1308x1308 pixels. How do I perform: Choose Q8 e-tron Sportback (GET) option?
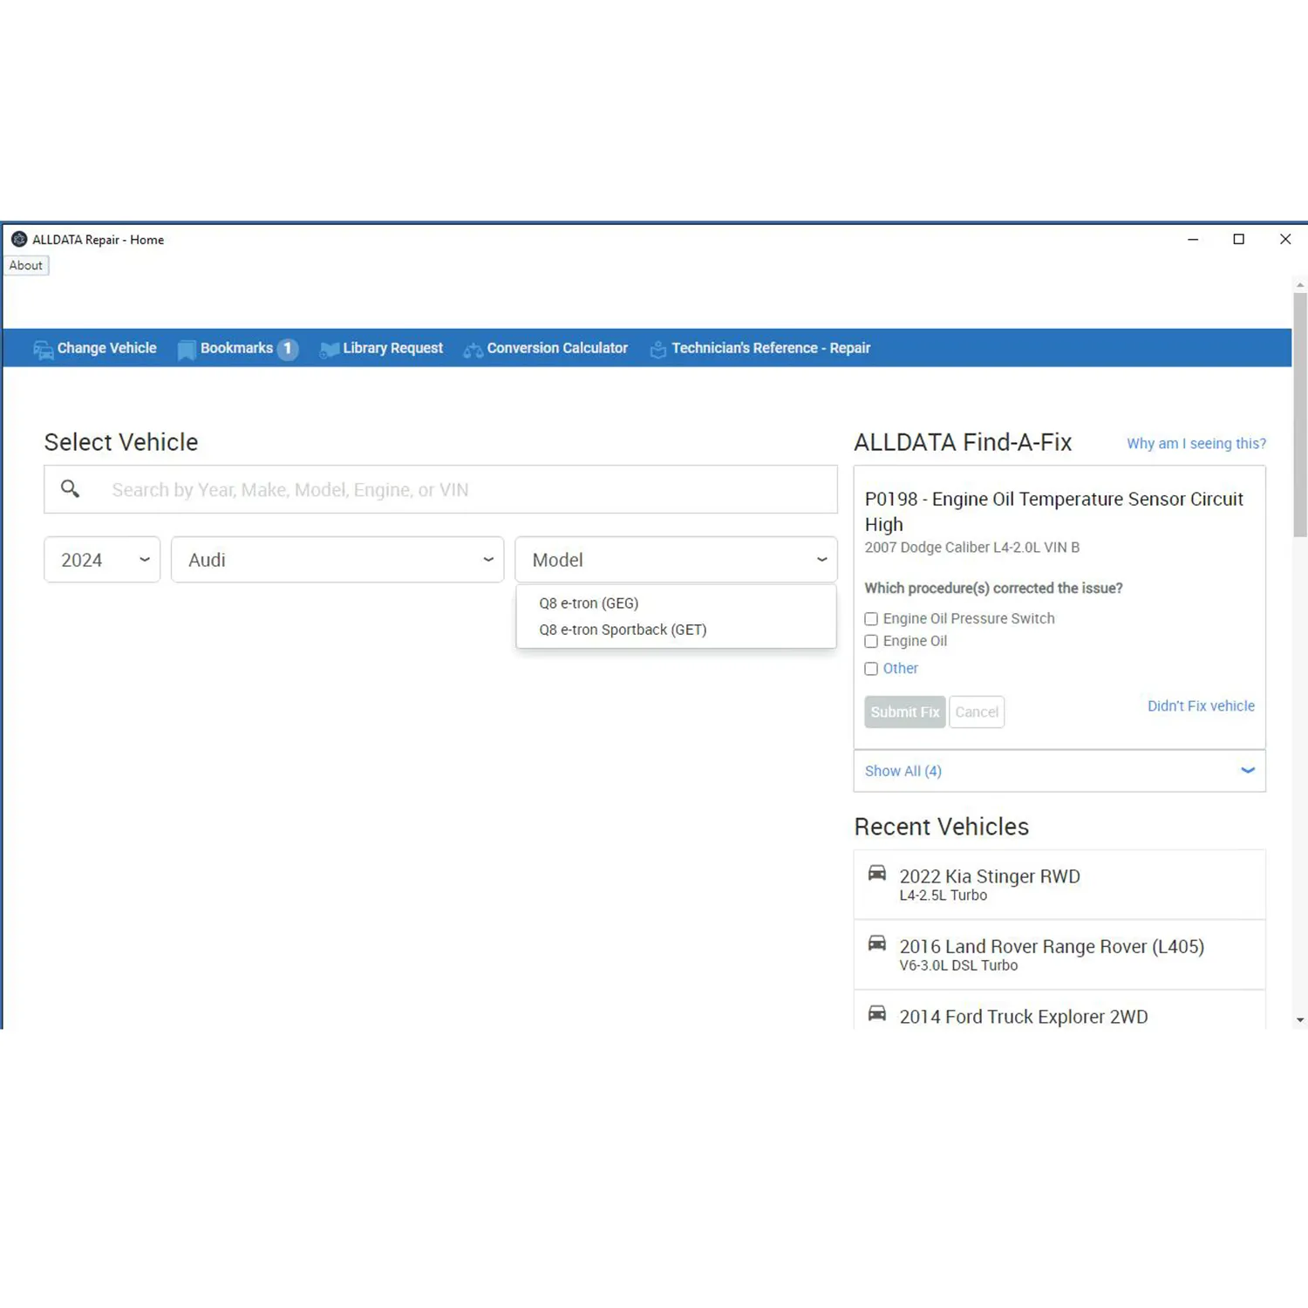point(623,630)
